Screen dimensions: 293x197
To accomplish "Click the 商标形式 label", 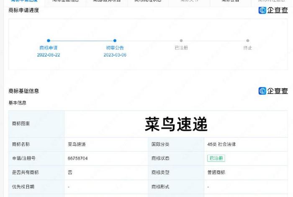I will [160, 187].
